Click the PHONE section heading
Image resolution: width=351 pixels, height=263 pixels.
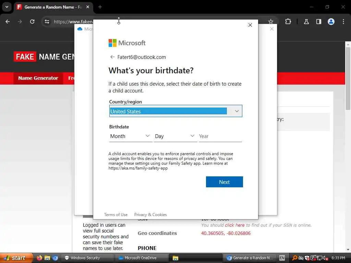coord(147,248)
